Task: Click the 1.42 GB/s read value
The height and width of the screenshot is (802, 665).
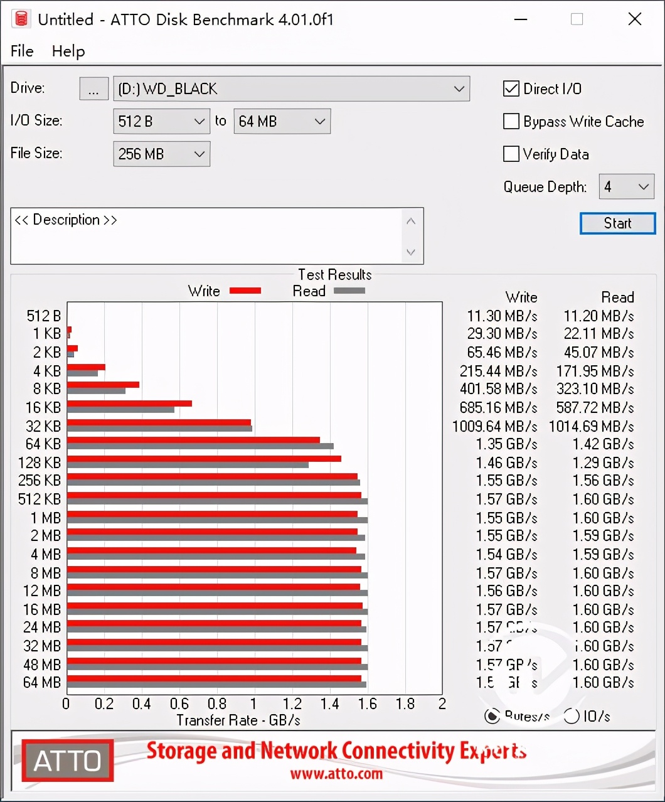Action: pyautogui.click(x=603, y=444)
